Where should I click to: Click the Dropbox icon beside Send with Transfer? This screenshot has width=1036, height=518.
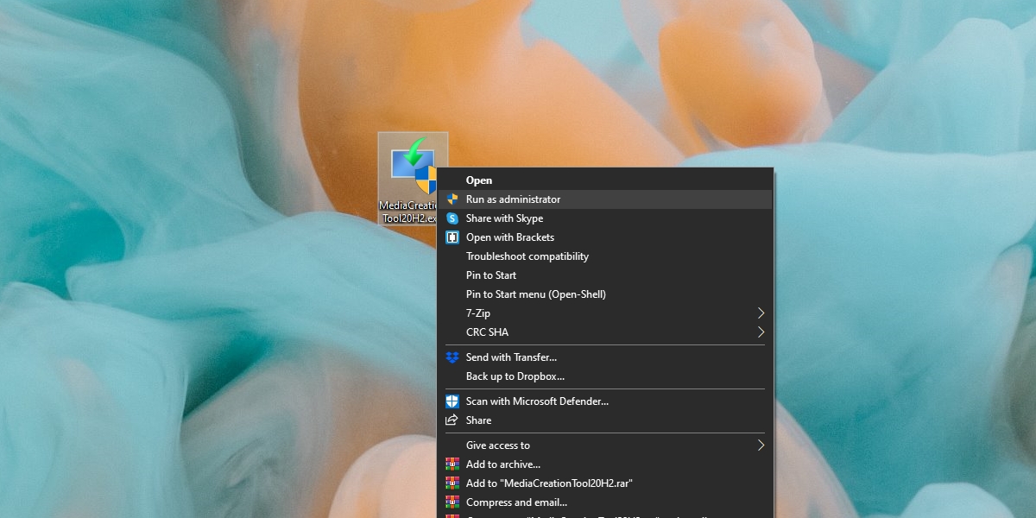[x=452, y=357]
